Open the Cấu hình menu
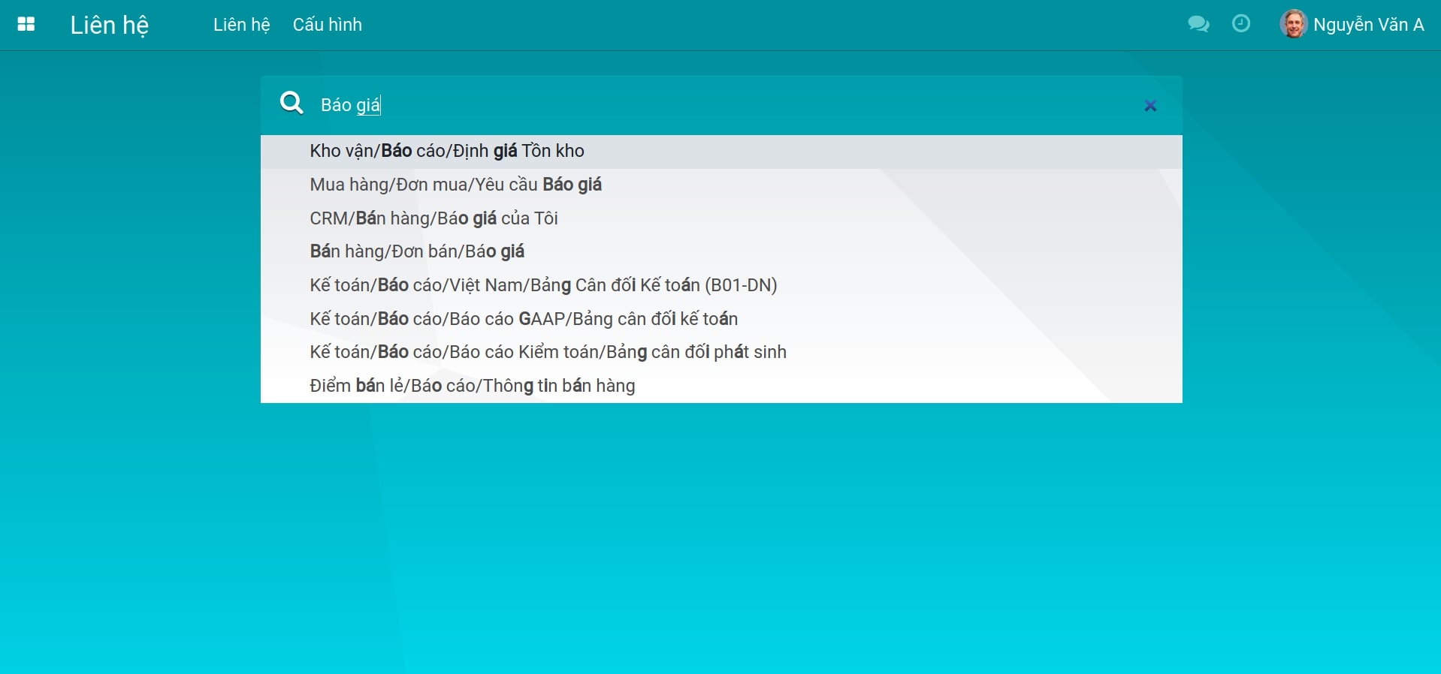This screenshot has width=1441, height=674. click(x=327, y=25)
